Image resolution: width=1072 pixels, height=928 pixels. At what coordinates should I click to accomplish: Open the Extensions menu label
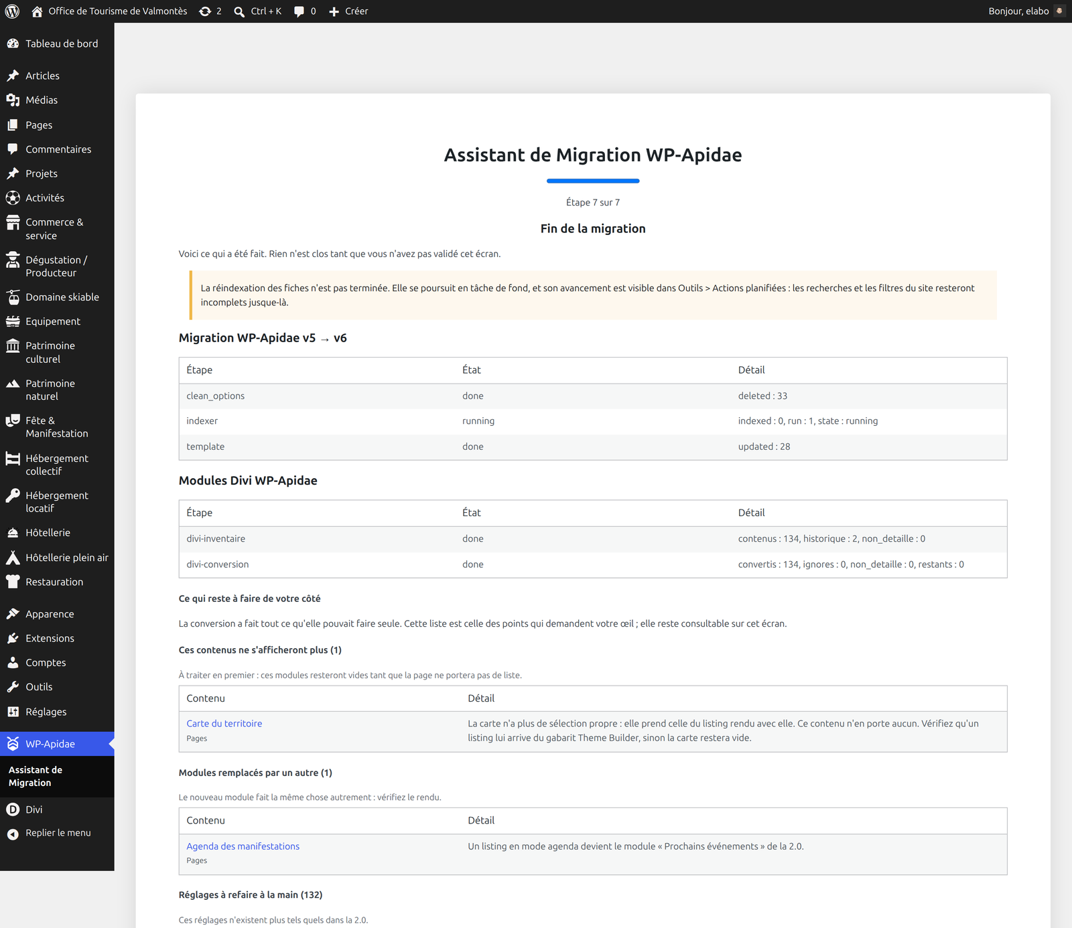(50, 639)
